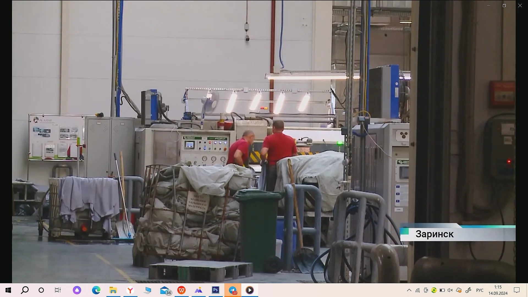Open Task View on taskbar
The width and height of the screenshot is (528, 297).
point(58,290)
